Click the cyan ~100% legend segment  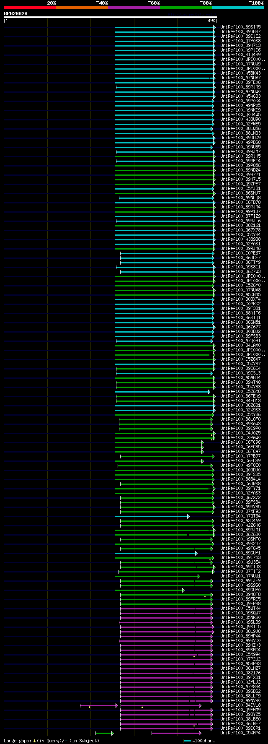tap(238, 8)
